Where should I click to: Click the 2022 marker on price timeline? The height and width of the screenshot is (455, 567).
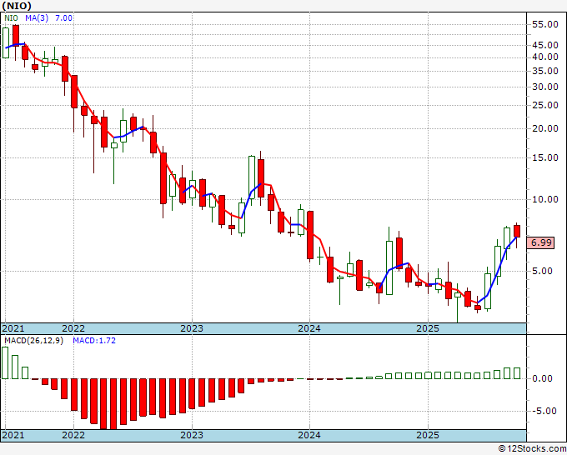73,328
